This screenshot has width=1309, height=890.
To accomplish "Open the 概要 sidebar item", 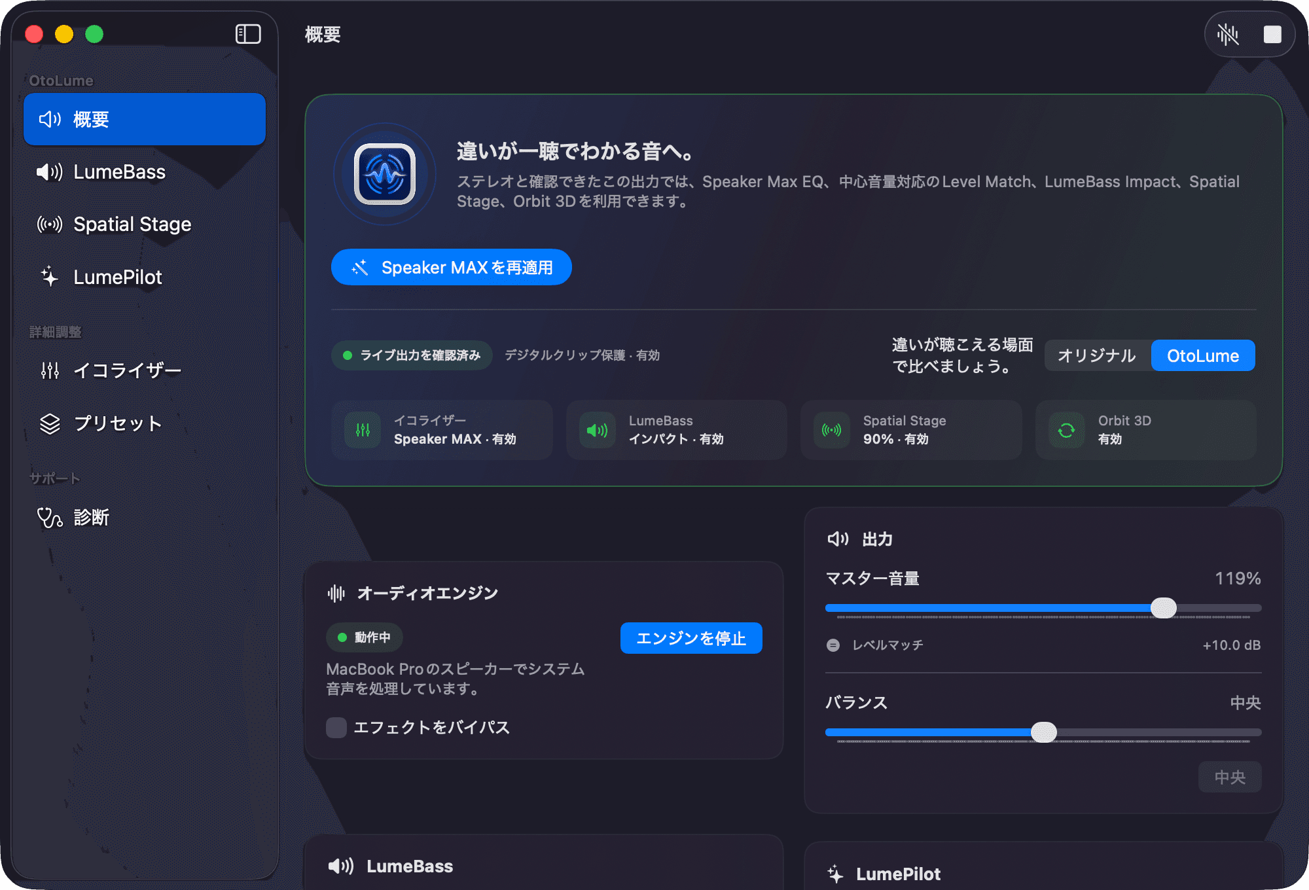I will click(145, 119).
